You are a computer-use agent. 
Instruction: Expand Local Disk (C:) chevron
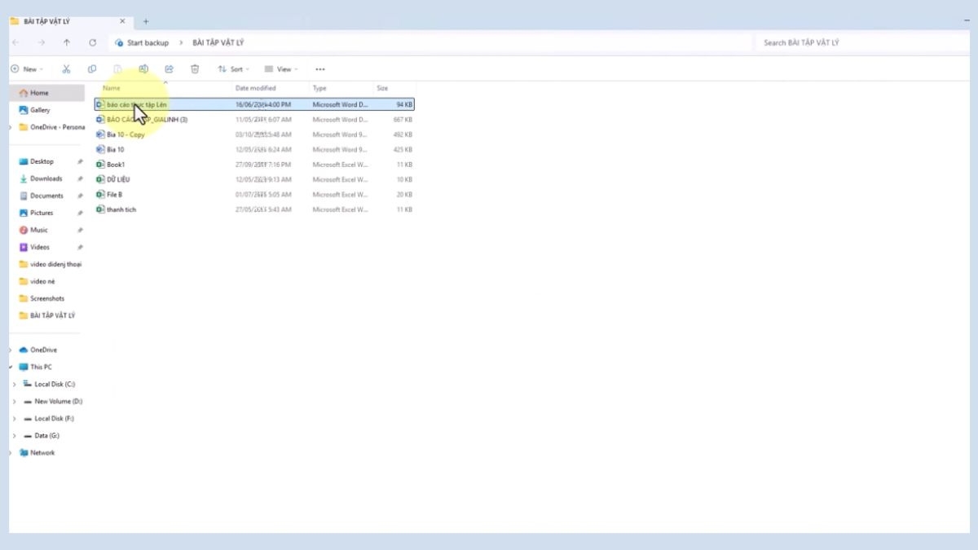[x=15, y=384]
